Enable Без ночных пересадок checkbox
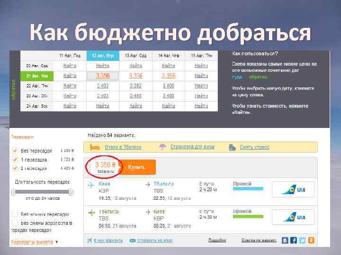This screenshot has width=341, height=255. (x=15, y=214)
